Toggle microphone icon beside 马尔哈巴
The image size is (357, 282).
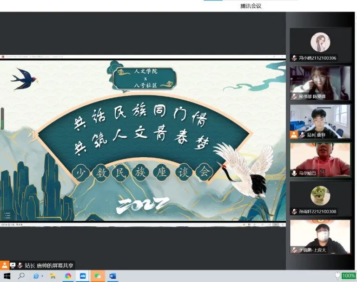[x=294, y=173]
